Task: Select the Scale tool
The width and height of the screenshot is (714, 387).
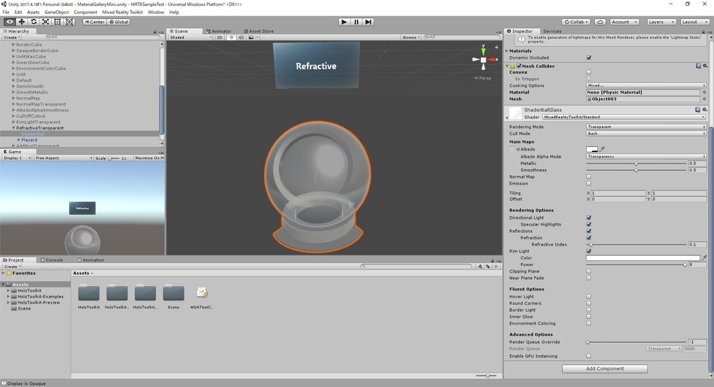Action: point(46,21)
